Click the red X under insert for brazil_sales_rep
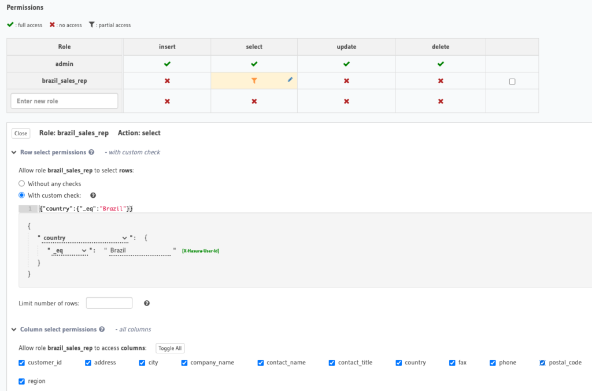 [x=166, y=80]
